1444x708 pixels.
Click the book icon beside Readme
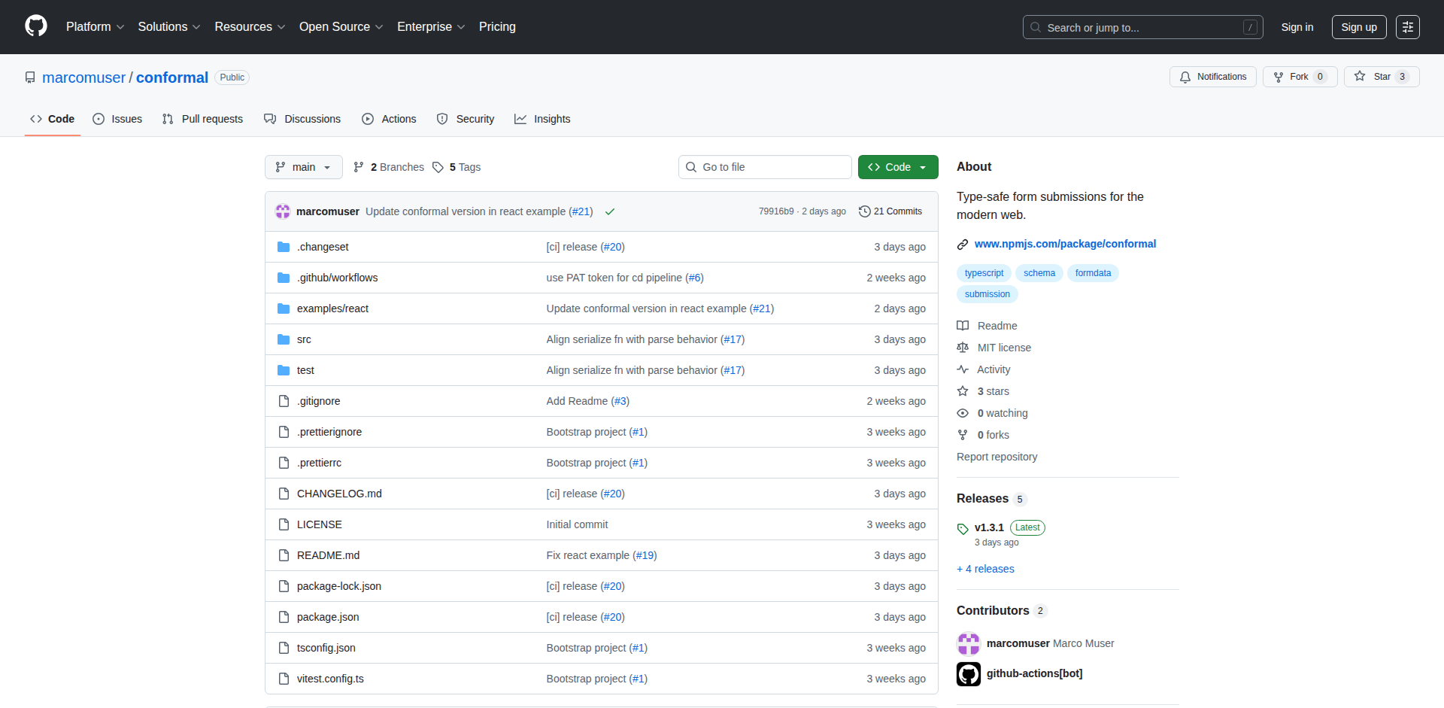pos(963,326)
